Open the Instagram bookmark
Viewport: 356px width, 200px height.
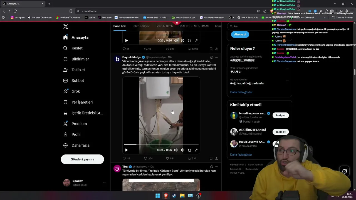tap(18, 17)
